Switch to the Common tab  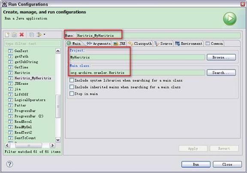coord(214,44)
